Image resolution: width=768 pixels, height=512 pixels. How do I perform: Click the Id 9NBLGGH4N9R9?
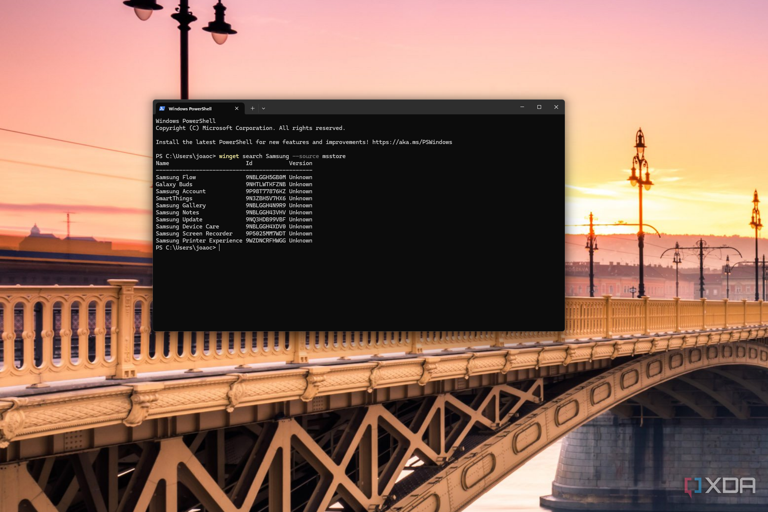click(x=266, y=205)
